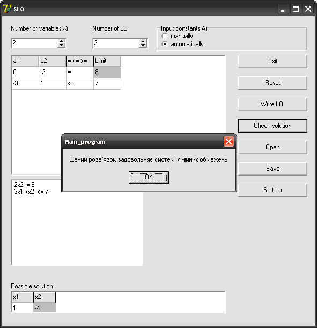
Task: Close the SLO main window
Action: coord(308,9)
